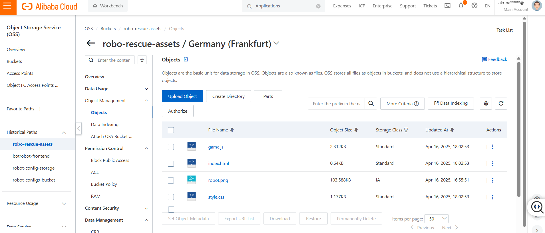545x233 pixels.
Task: Click the prefix search magnifier button
Action: click(371, 104)
